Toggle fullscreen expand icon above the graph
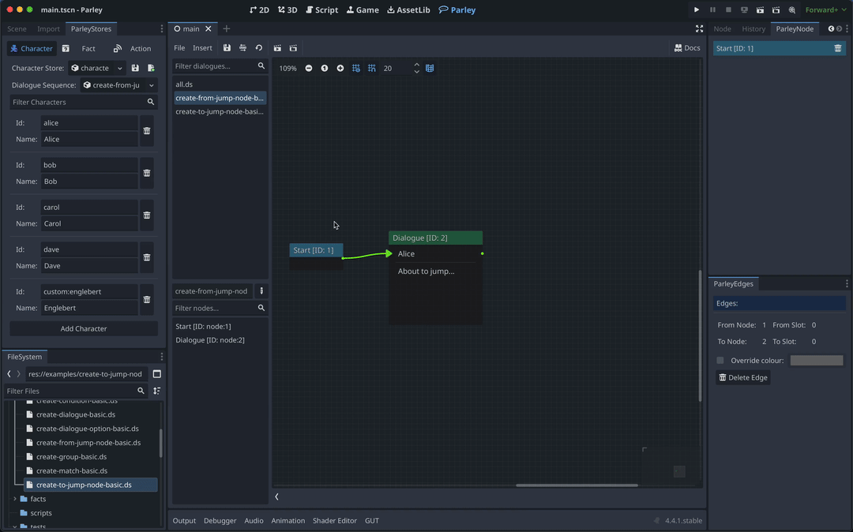The width and height of the screenshot is (853, 532). [x=699, y=28]
